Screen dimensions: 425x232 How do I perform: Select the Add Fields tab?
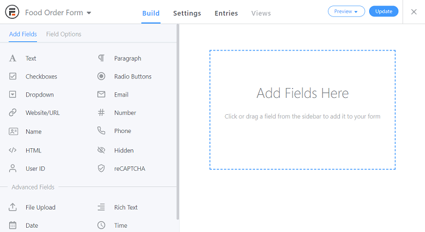point(23,34)
